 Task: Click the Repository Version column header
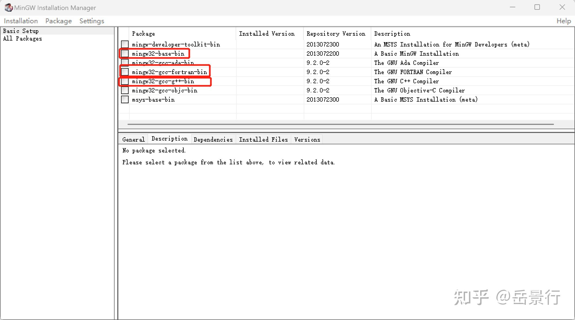(336, 34)
